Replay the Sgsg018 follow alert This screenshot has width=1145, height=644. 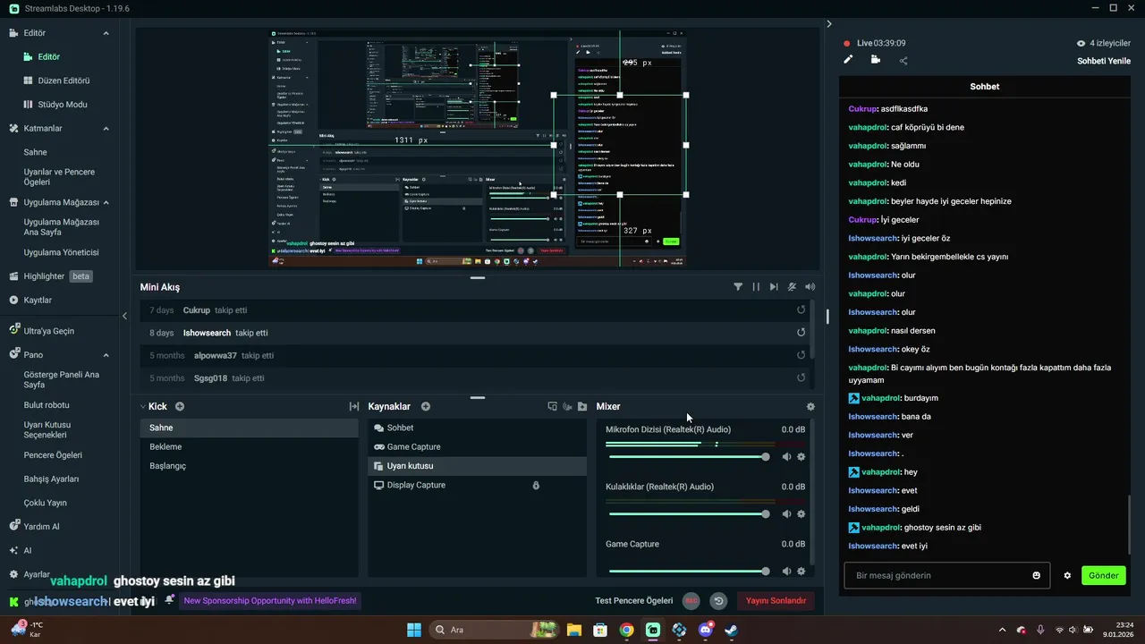[801, 378]
